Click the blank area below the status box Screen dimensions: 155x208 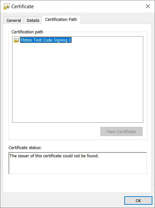[77, 183]
